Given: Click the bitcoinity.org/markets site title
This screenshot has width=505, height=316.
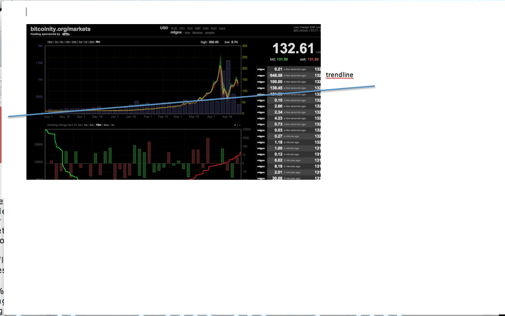Looking at the screenshot, I should pyautogui.click(x=60, y=29).
